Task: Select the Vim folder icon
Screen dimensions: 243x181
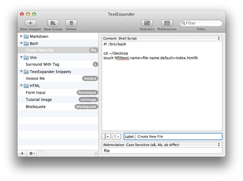Action: (x=26, y=57)
